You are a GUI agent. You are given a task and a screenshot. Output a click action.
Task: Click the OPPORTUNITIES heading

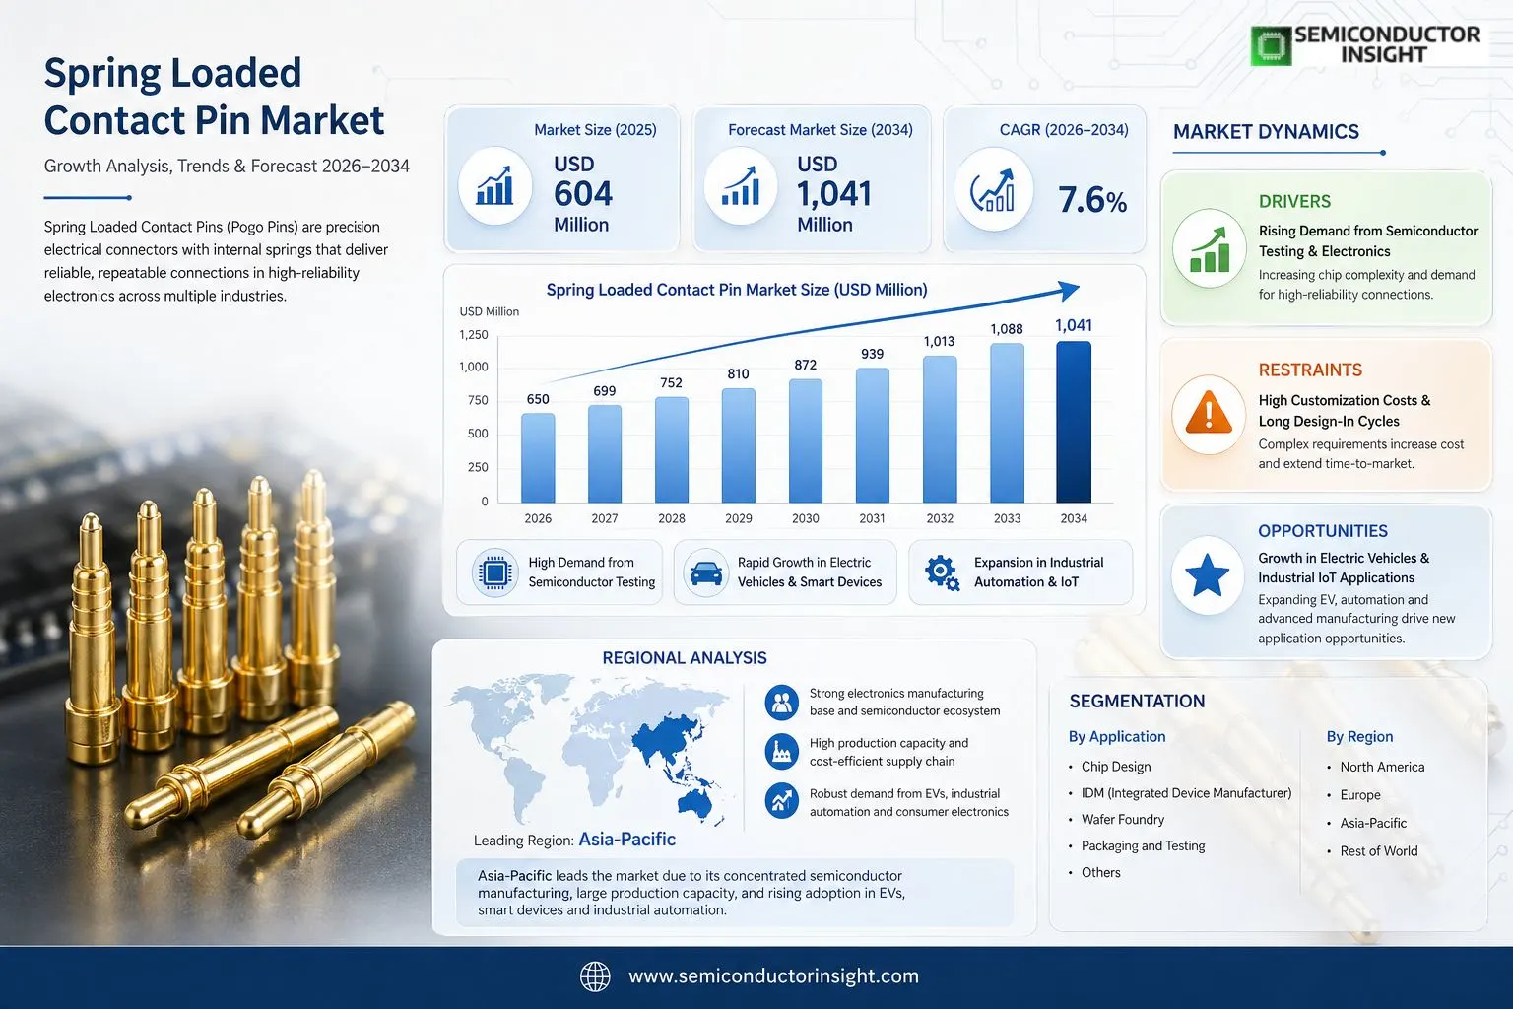[1323, 531]
